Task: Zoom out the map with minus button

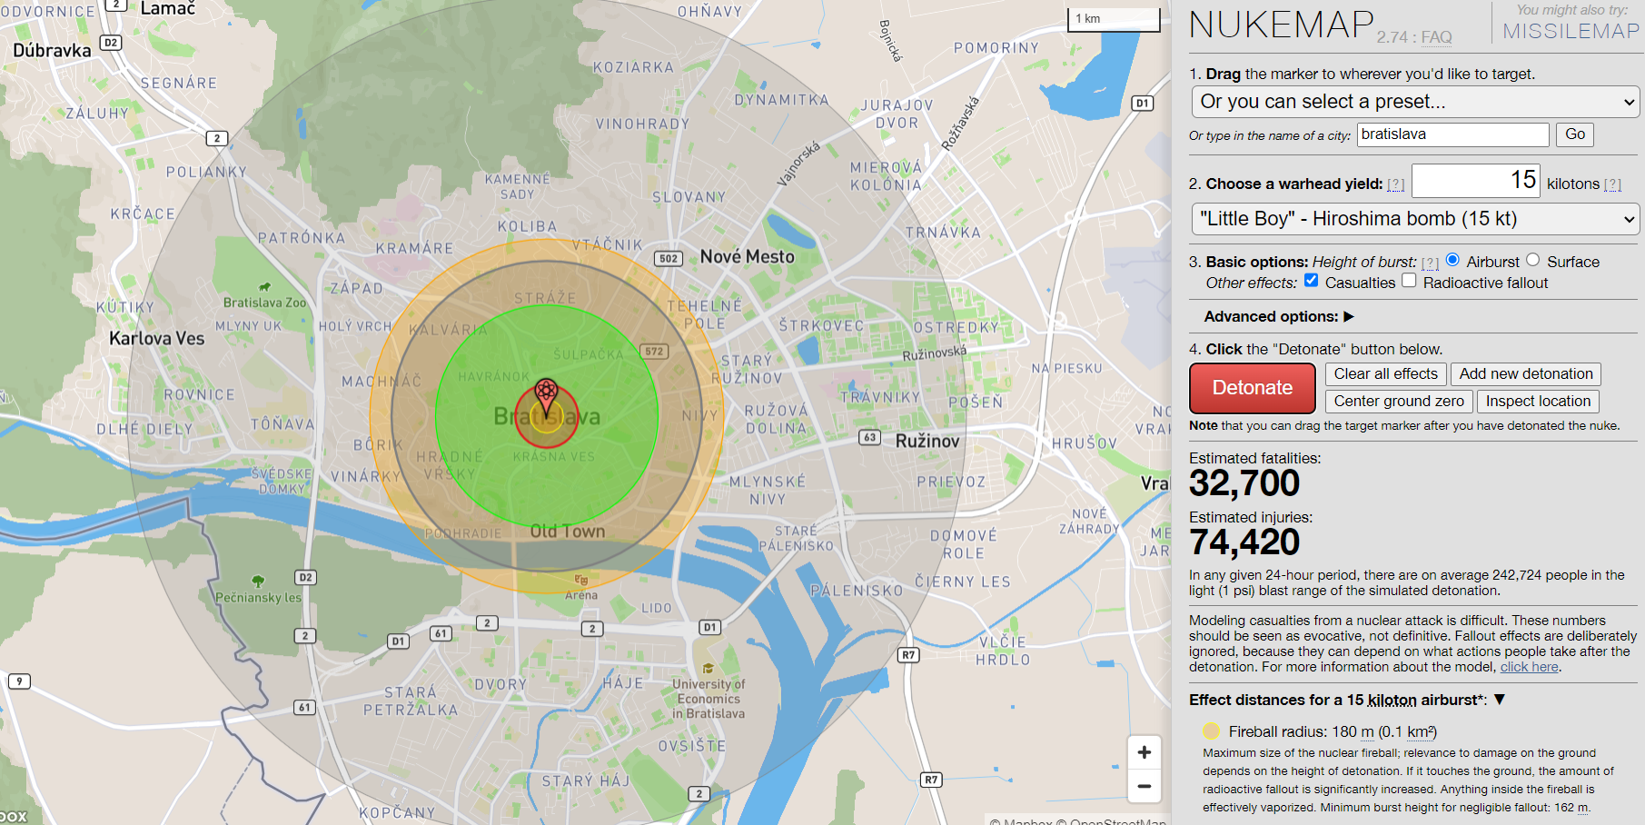Action: click(1145, 787)
